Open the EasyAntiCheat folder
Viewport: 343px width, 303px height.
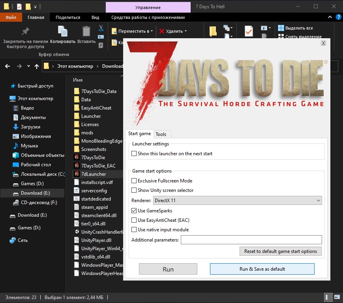coord(93,108)
